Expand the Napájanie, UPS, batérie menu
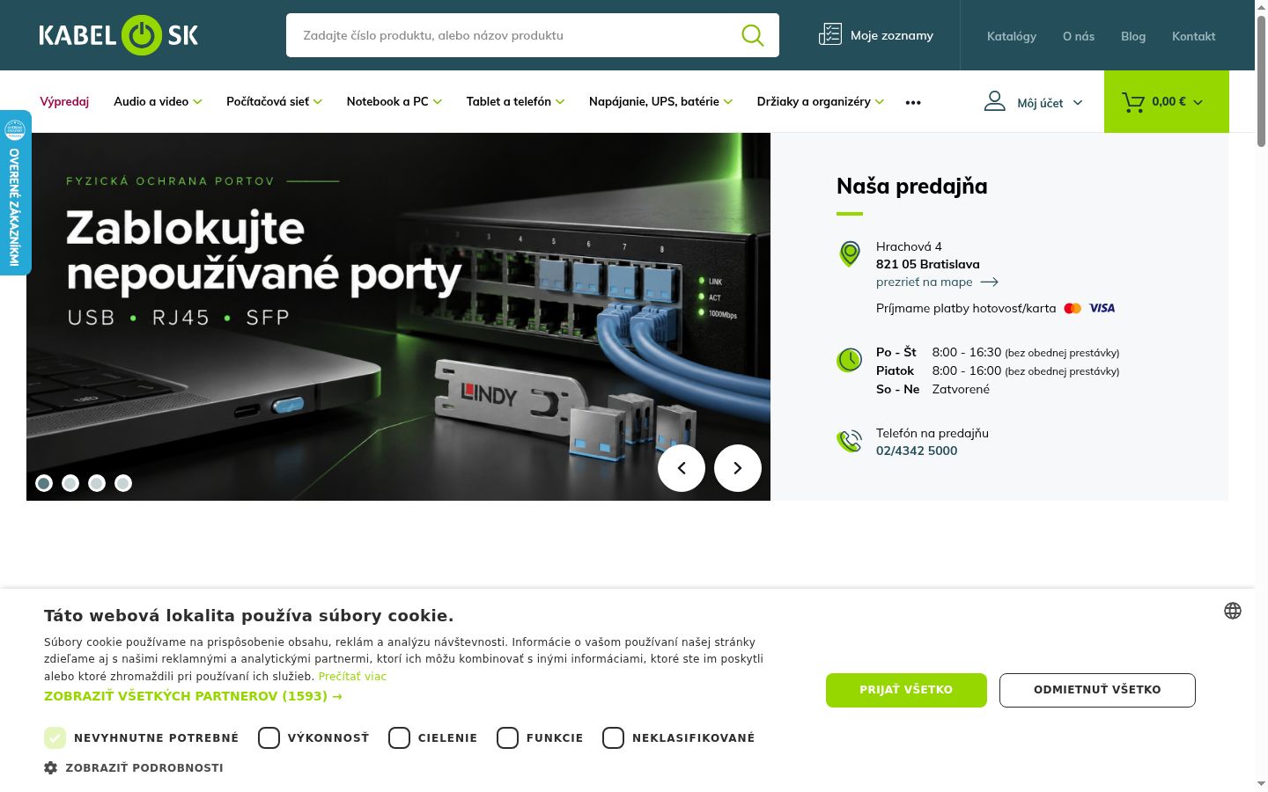The width and height of the screenshot is (1268, 792). [660, 102]
